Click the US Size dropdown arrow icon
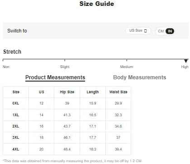190x164 pixels. pyautogui.click(x=145, y=31)
